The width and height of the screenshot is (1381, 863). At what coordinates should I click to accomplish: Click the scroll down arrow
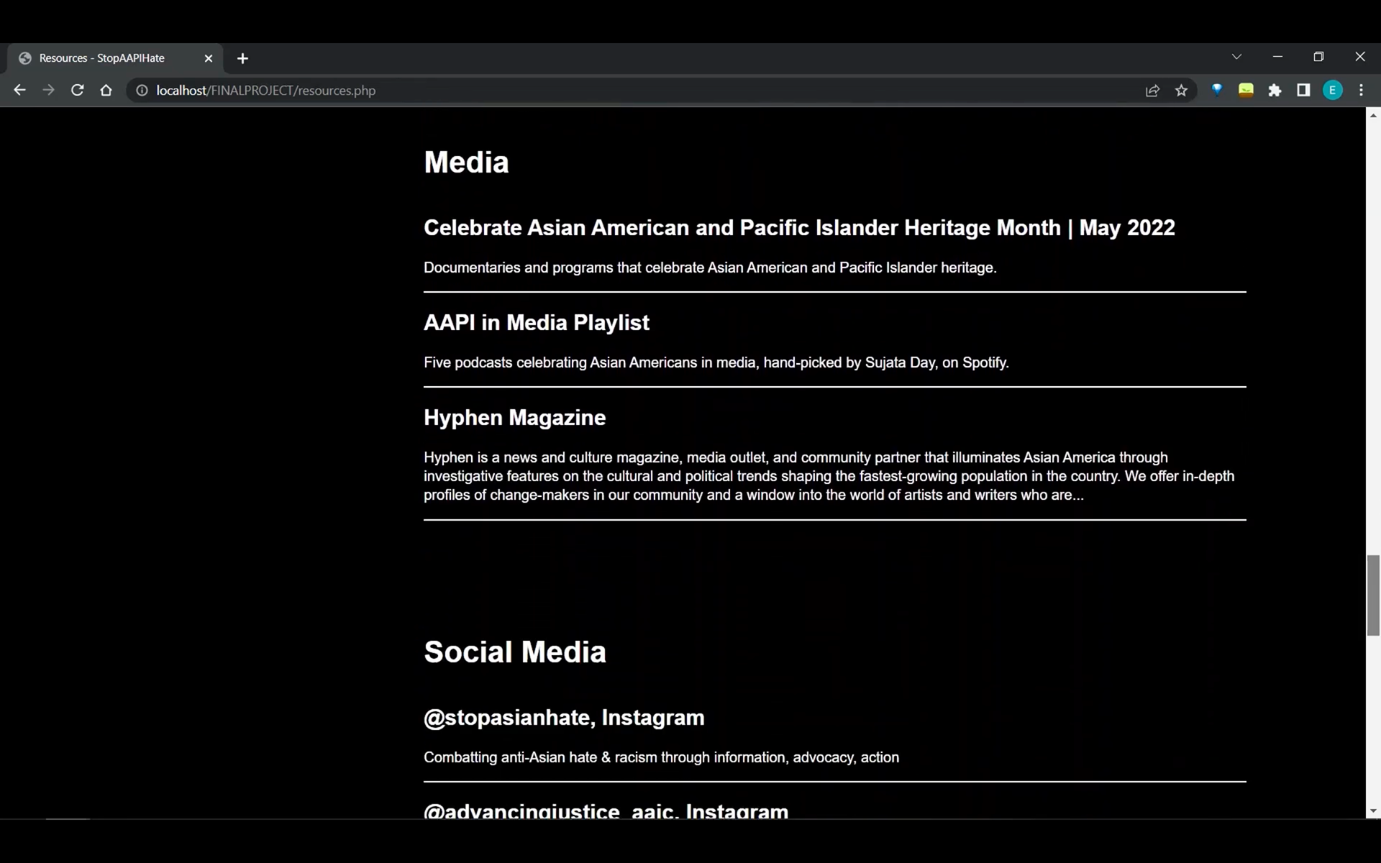pos(1373,811)
